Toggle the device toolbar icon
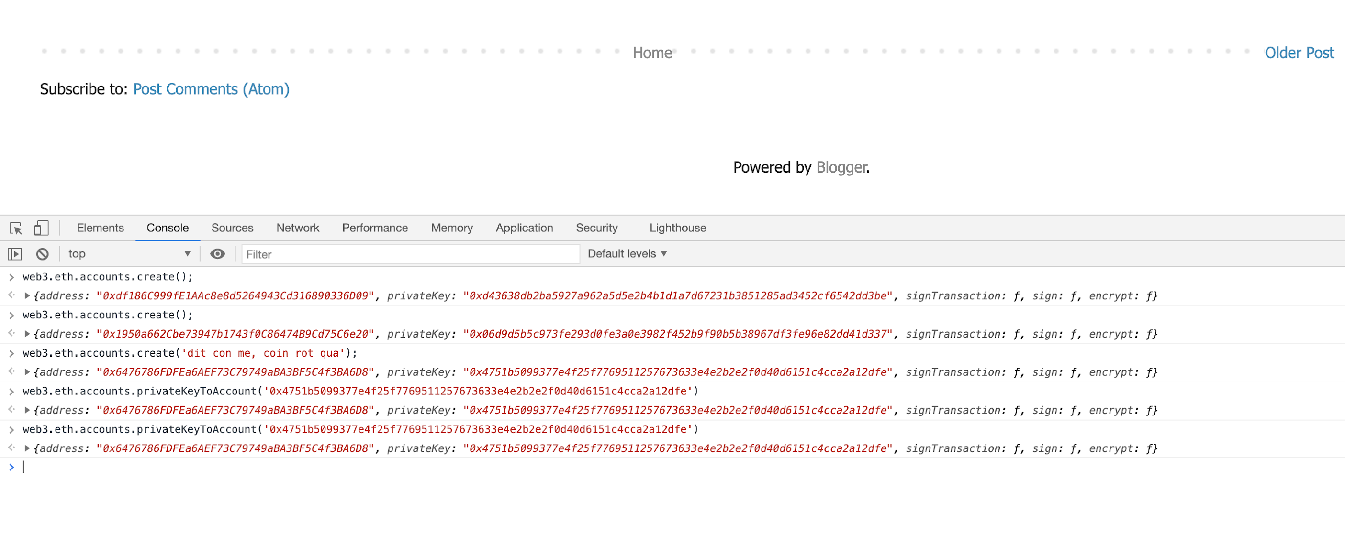This screenshot has height=535, width=1345. tap(41, 229)
